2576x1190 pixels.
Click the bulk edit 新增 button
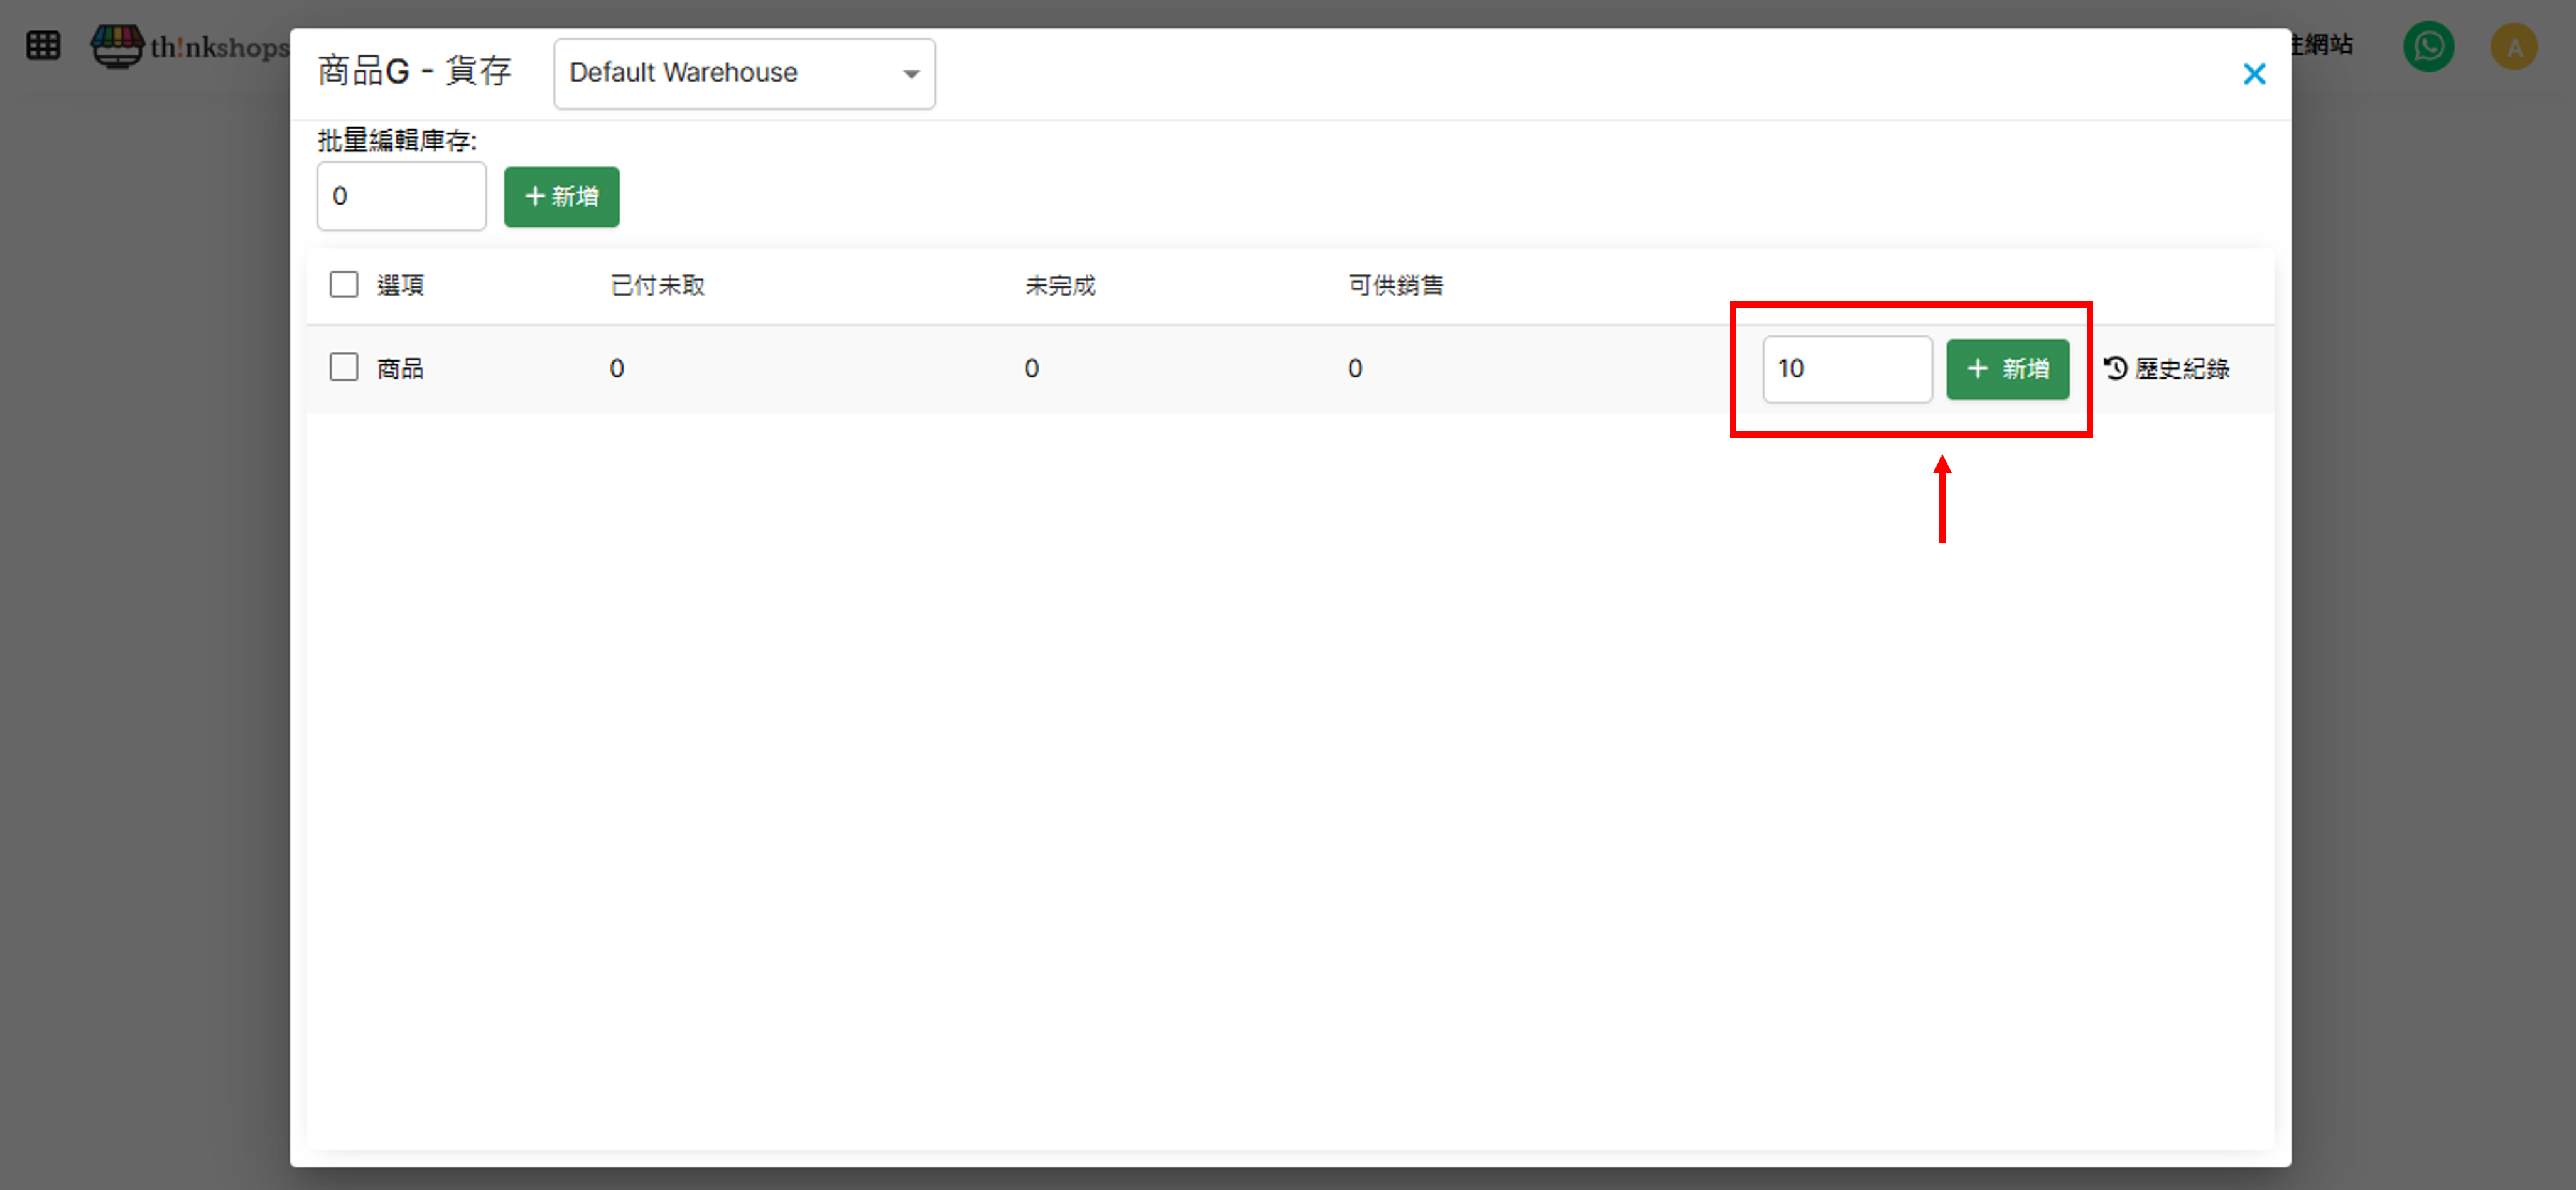tap(562, 196)
